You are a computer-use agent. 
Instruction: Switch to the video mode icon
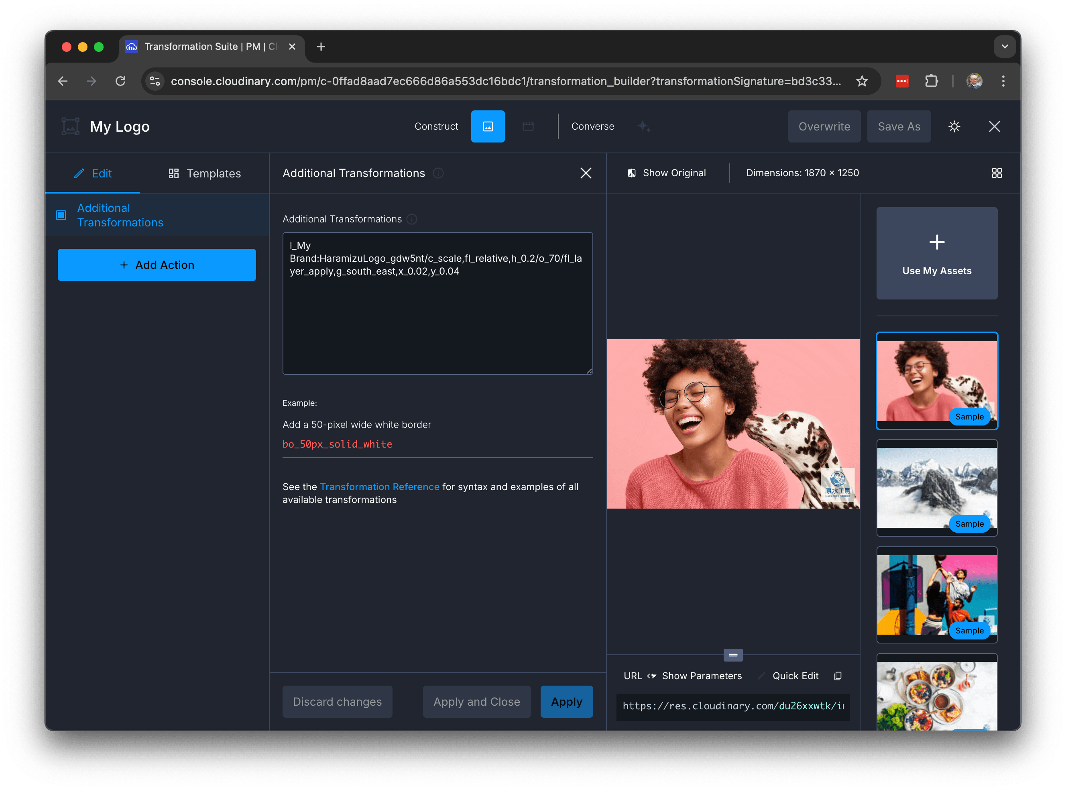pyautogui.click(x=528, y=126)
